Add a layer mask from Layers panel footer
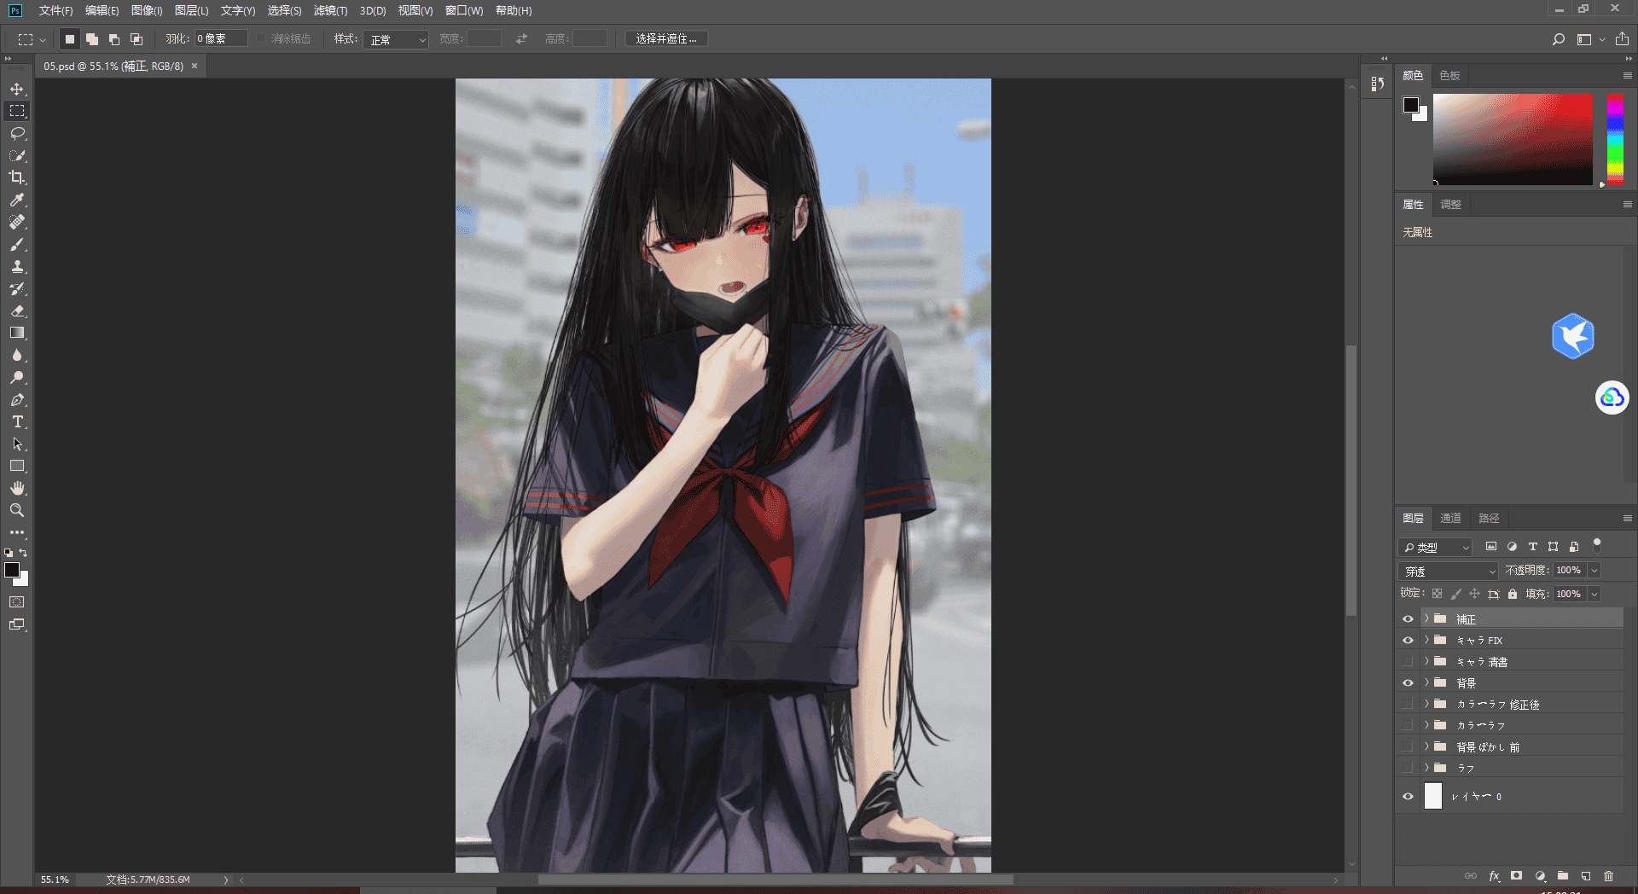Image resolution: width=1638 pixels, height=894 pixels. click(1516, 876)
